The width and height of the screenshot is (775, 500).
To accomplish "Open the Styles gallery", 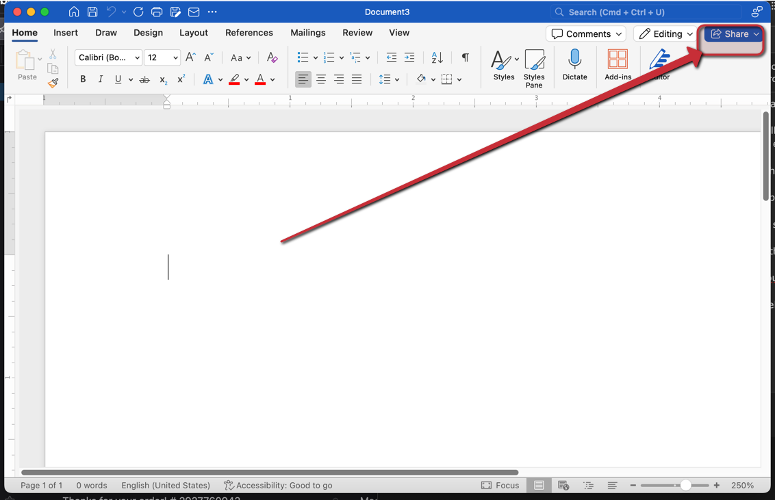I will (x=504, y=65).
